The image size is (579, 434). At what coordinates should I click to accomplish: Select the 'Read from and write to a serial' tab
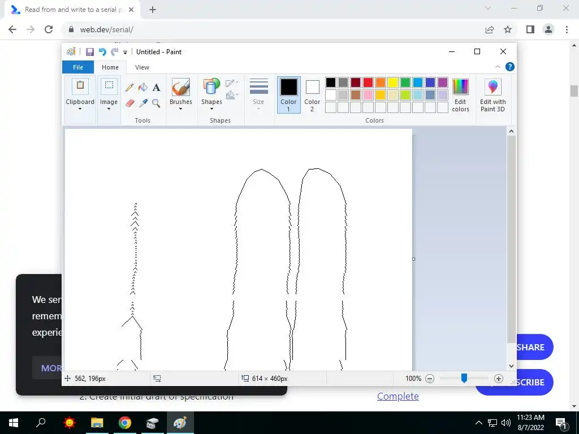tap(72, 10)
